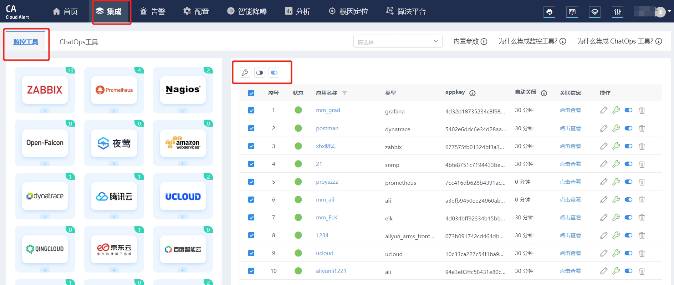Uncheck the postman row checkbox
The height and width of the screenshot is (285, 674).
coord(251,128)
